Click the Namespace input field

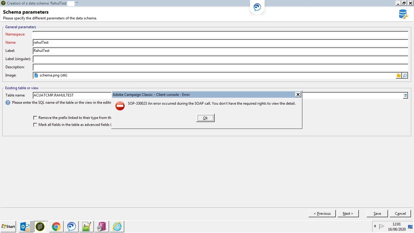(x=220, y=35)
